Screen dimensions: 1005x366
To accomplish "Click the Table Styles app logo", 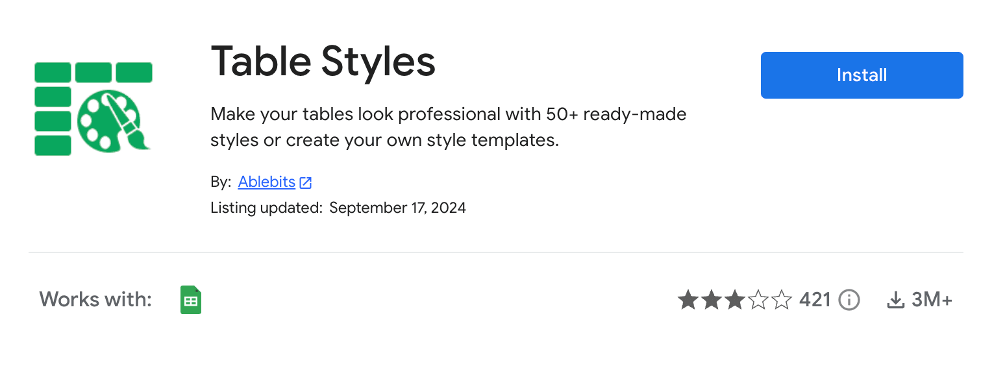I will (x=93, y=108).
